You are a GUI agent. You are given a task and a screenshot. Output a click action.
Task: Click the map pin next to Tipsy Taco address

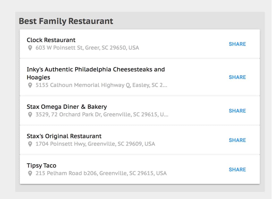(30, 173)
